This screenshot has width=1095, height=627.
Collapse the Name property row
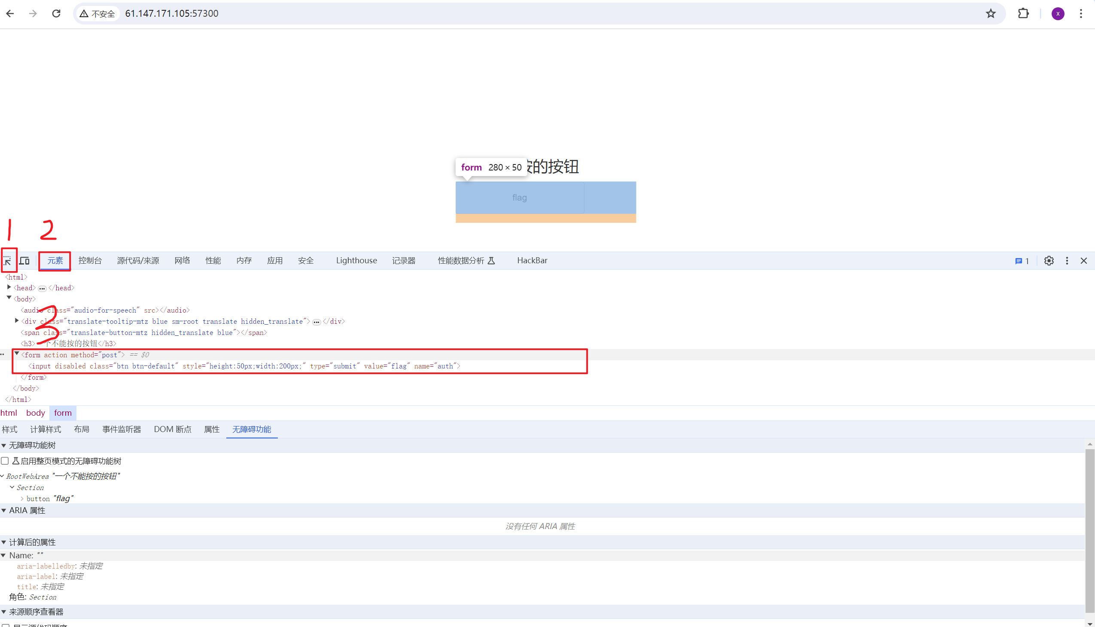click(3, 556)
